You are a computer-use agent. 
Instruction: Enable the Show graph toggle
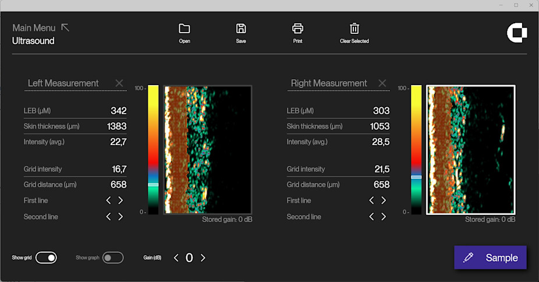pos(113,258)
